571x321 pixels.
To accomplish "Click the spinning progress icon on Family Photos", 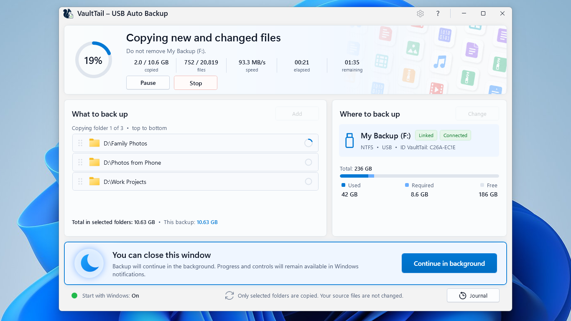I will tap(308, 143).
